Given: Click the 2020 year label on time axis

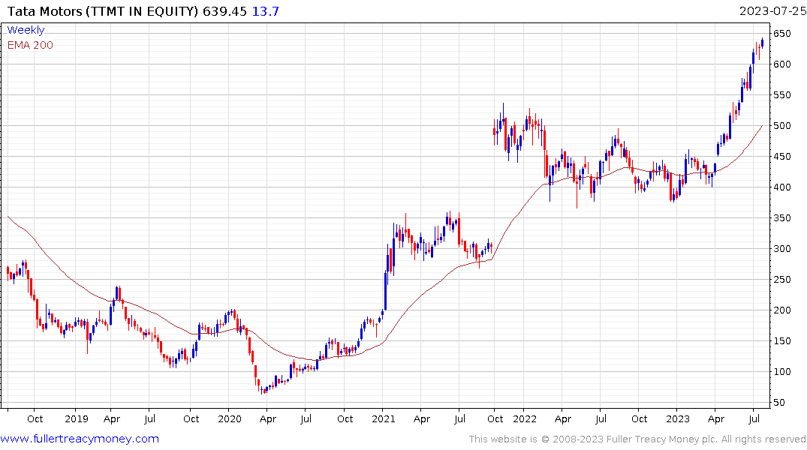Looking at the screenshot, I should (230, 419).
